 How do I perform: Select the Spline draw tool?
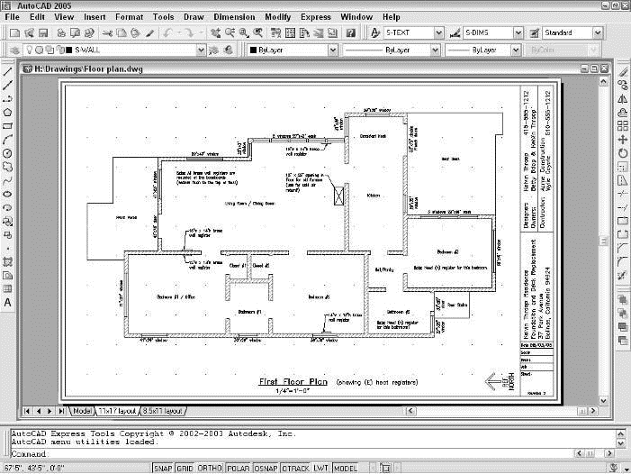(7, 180)
